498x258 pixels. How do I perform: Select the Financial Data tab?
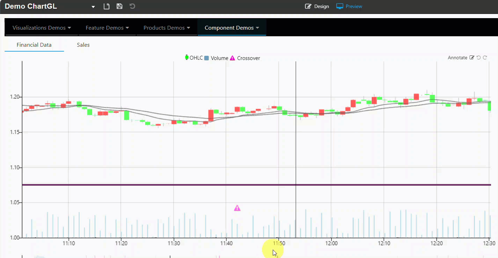tap(34, 45)
